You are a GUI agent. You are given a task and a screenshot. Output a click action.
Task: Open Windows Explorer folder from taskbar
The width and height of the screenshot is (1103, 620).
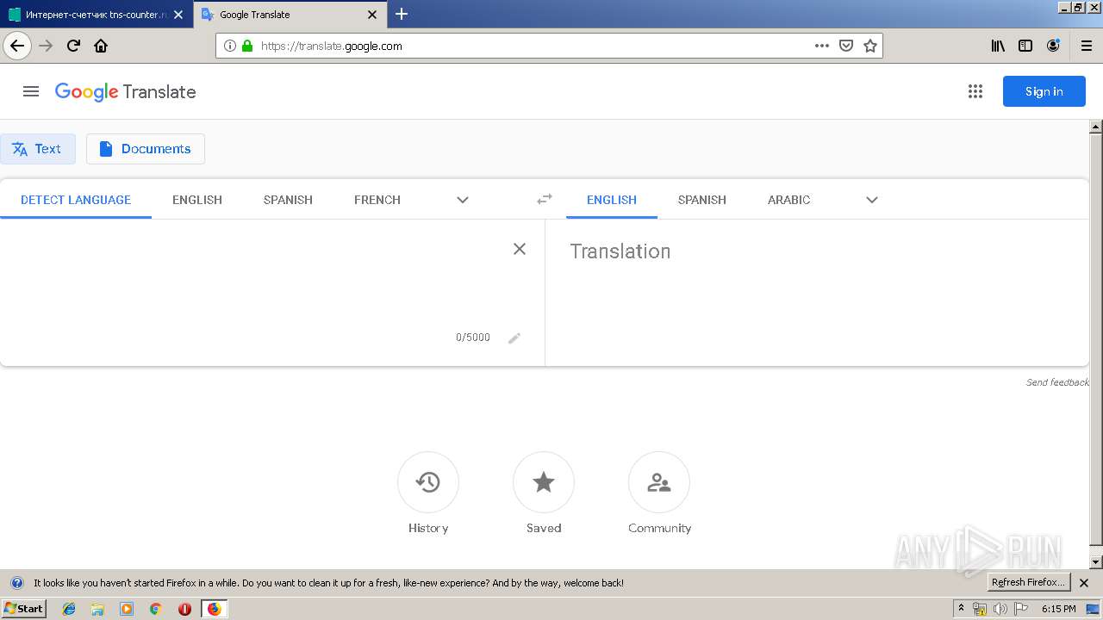point(97,609)
